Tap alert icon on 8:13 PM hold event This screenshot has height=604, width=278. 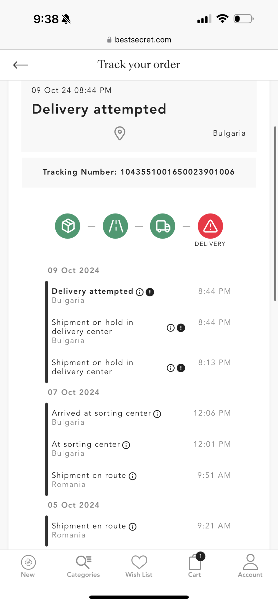pyautogui.click(x=181, y=368)
